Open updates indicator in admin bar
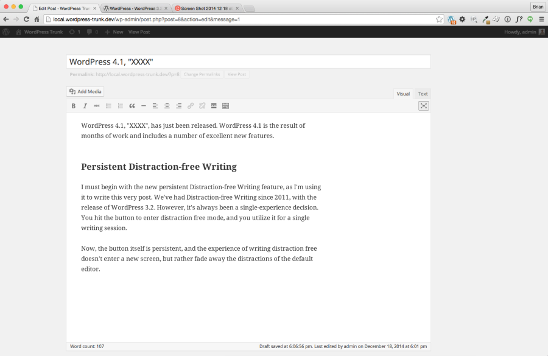Screen dimensions: 548x356 (74, 32)
